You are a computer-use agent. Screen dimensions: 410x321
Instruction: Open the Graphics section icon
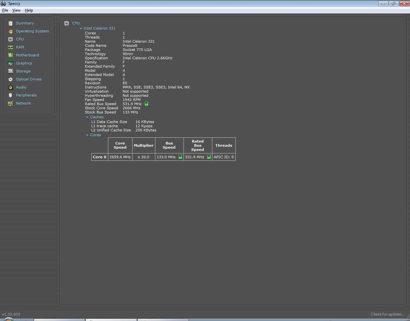pos(11,63)
